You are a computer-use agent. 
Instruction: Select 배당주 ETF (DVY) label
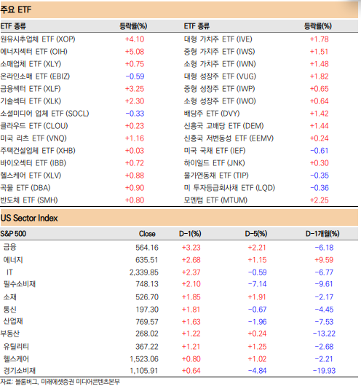coord(212,114)
